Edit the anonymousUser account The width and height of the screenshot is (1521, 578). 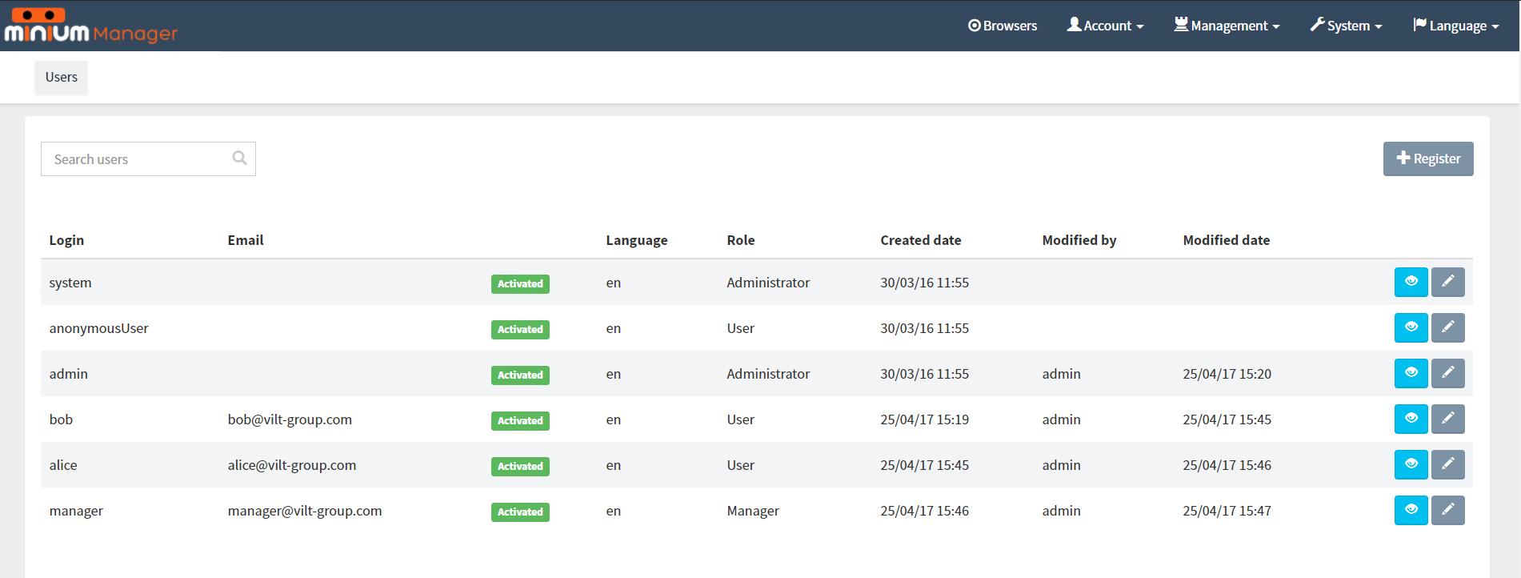[x=1447, y=327]
